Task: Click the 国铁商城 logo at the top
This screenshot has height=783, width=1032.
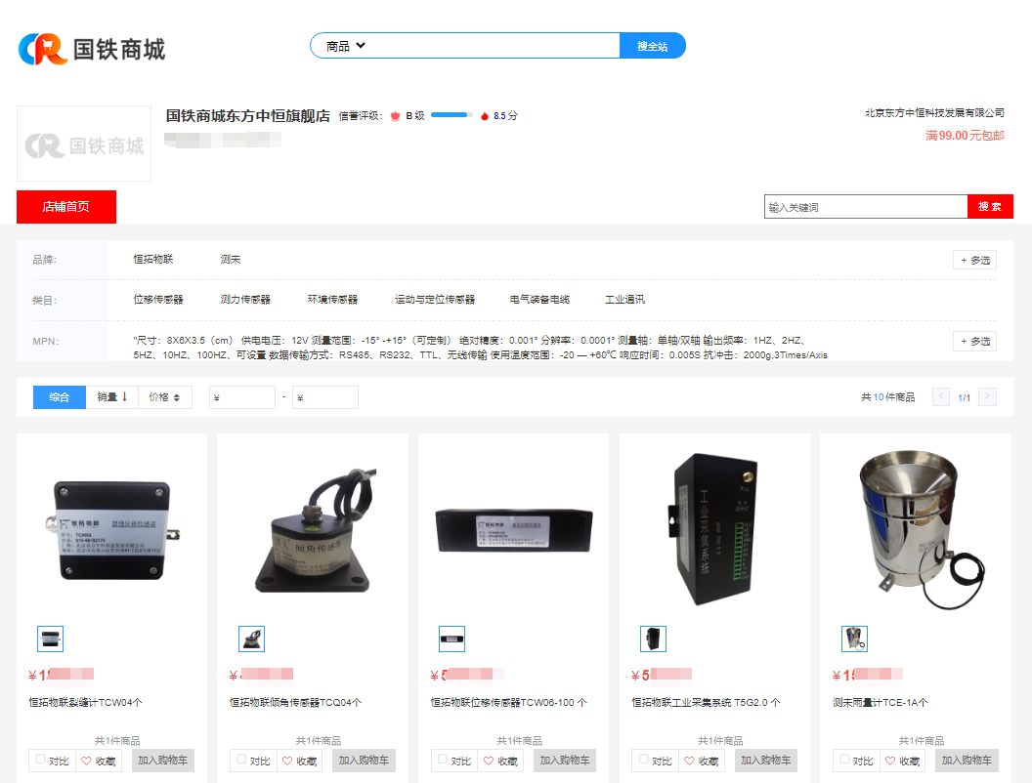Action: pyautogui.click(x=92, y=50)
